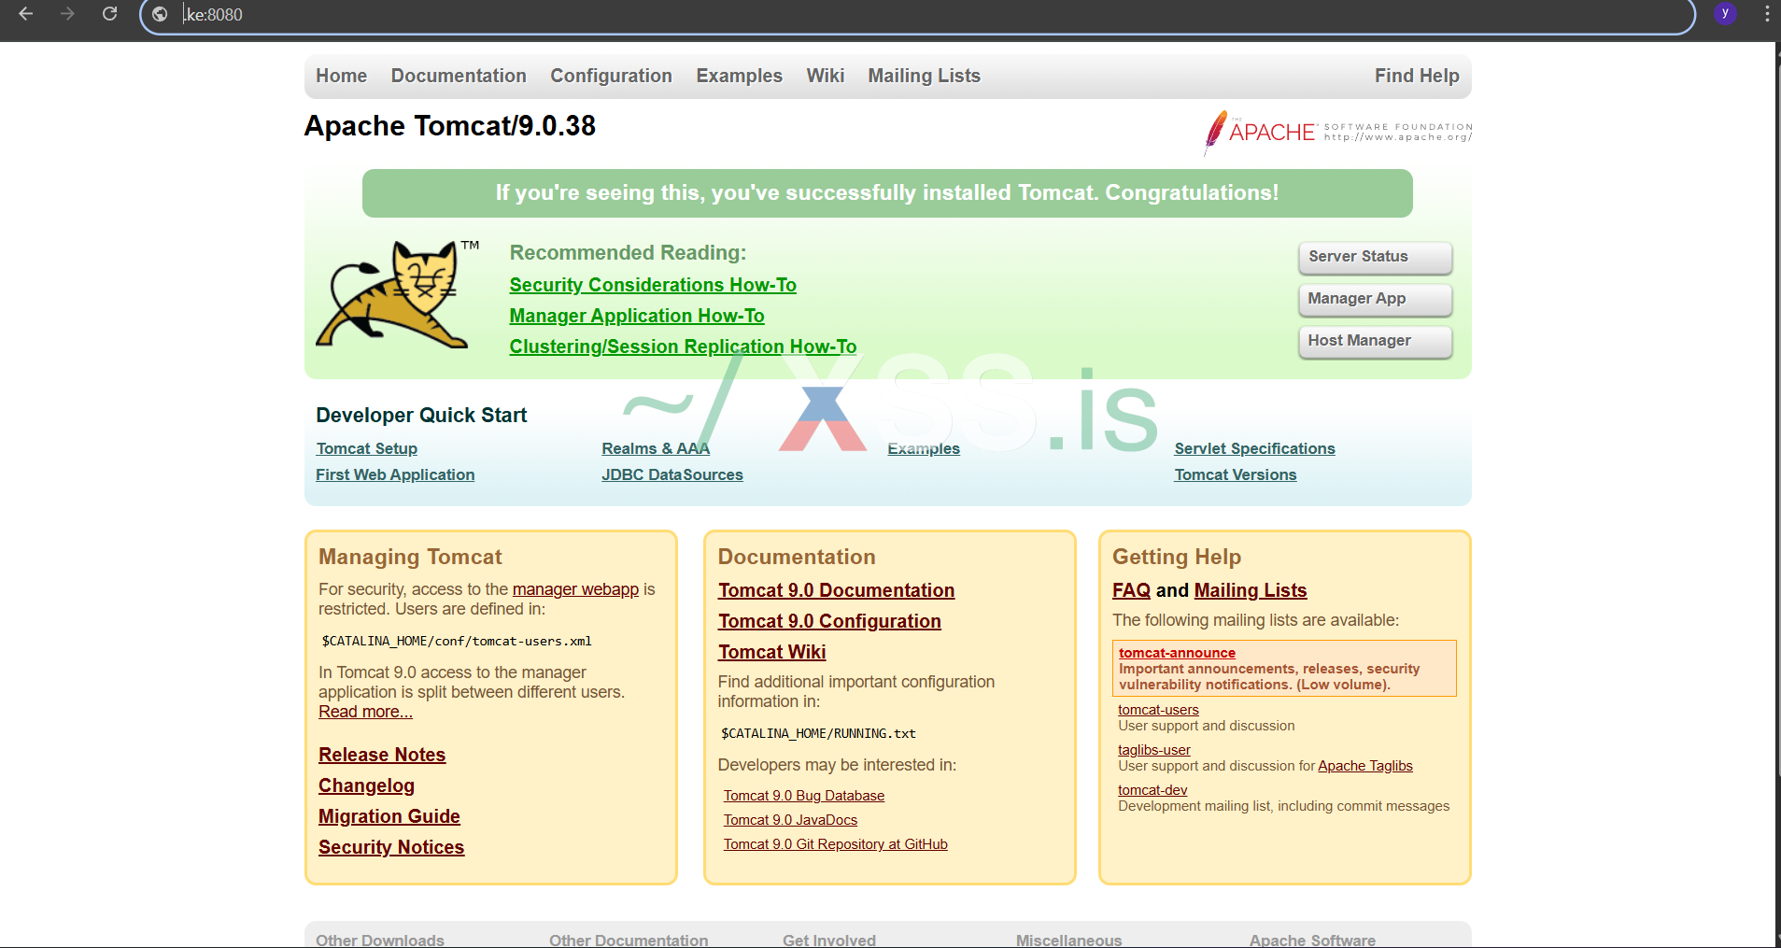Open JDBC DataSources link
This screenshot has height=948, width=1781.
(x=672, y=474)
